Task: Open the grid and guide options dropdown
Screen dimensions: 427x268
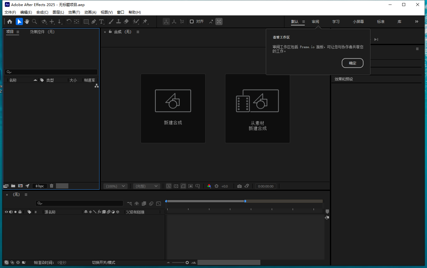Action: click(198, 186)
